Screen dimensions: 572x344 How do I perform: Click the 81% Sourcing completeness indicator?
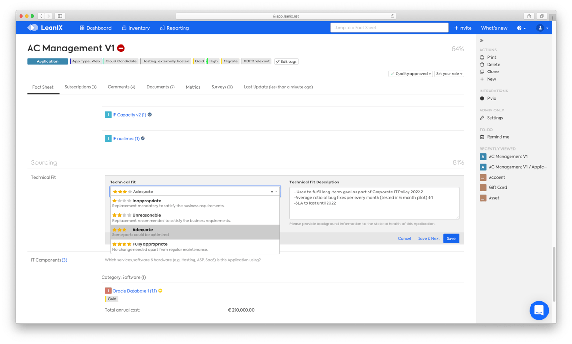458,162
